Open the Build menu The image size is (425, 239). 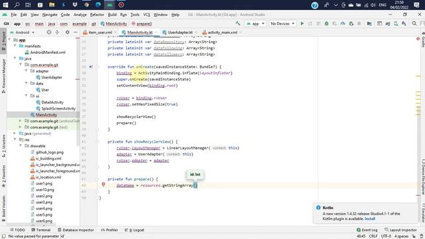coord(112,15)
